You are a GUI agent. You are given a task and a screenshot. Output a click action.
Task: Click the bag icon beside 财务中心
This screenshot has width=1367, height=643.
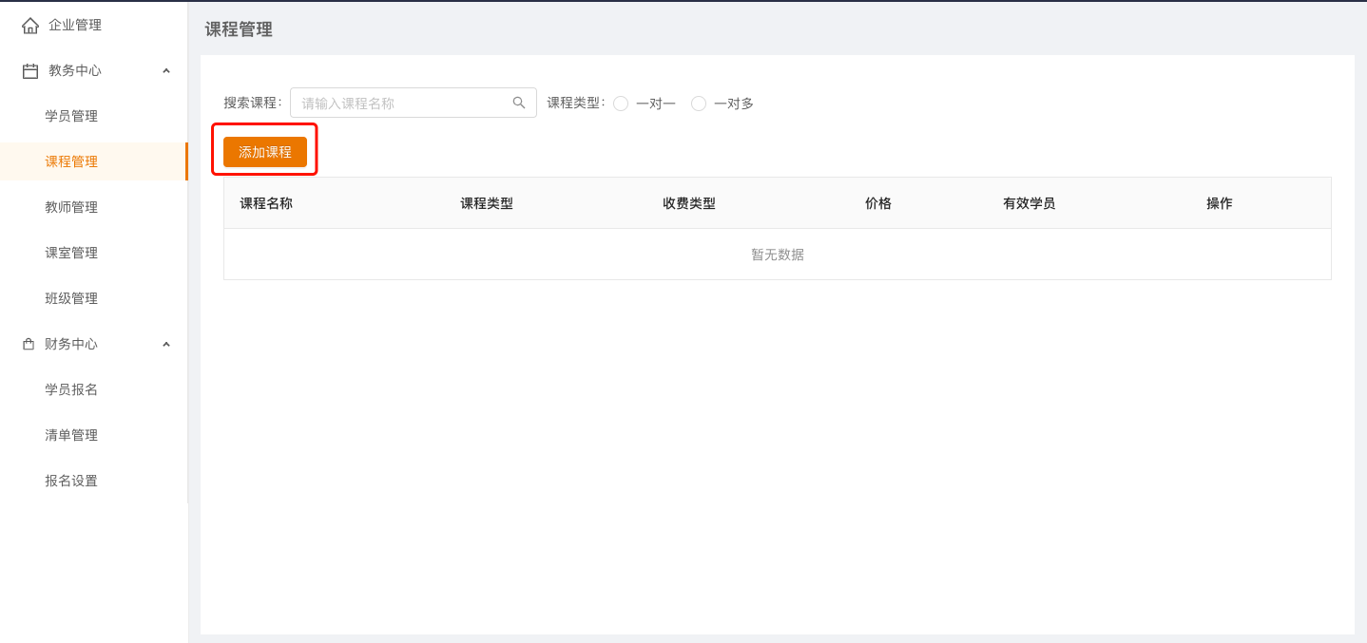[29, 345]
